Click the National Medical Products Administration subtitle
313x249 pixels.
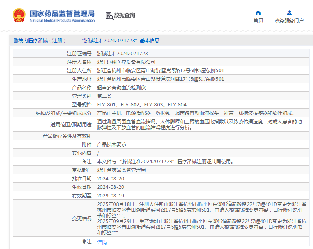[62, 20]
